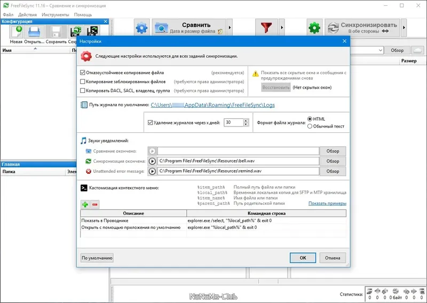Add a context menu row with green plus
This screenshot has height=303, width=427.
(x=85, y=204)
